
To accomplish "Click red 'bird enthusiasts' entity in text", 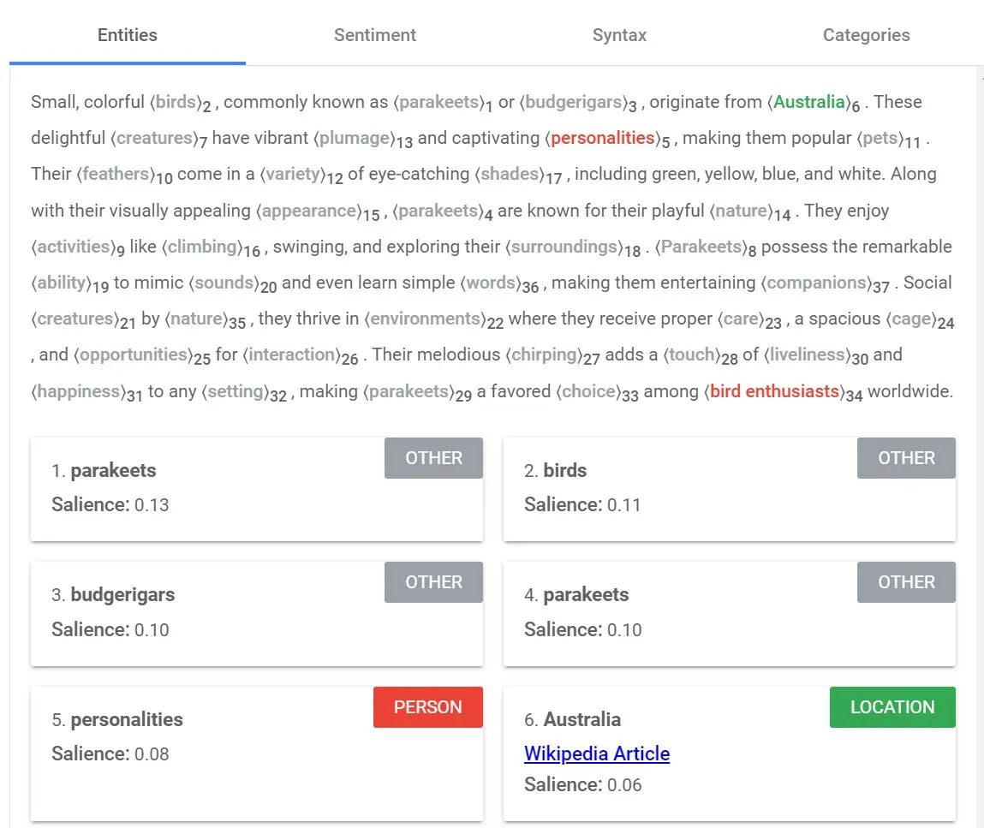I will tap(774, 391).
